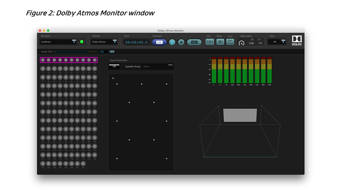Toggle the Dim glasses icon
The width and height of the screenshot is (346, 190).
click(x=210, y=42)
